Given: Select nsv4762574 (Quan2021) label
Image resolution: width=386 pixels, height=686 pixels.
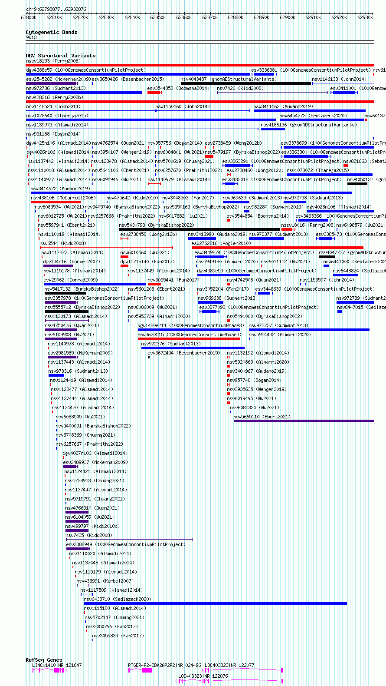Looking at the screenshot, I should tap(119, 143).
